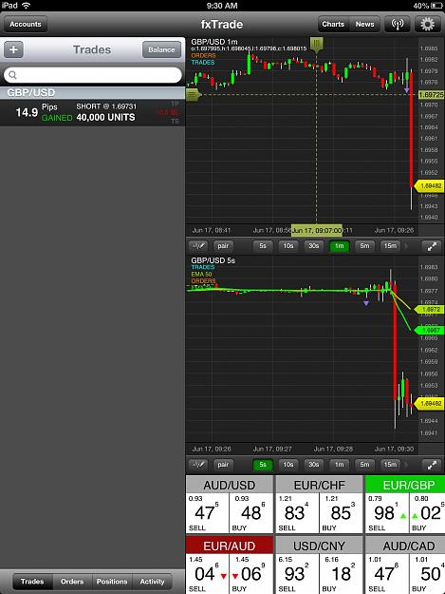Click the price line handle at chart left edge
Viewport: 445px width, 594px height.
pos(194,94)
